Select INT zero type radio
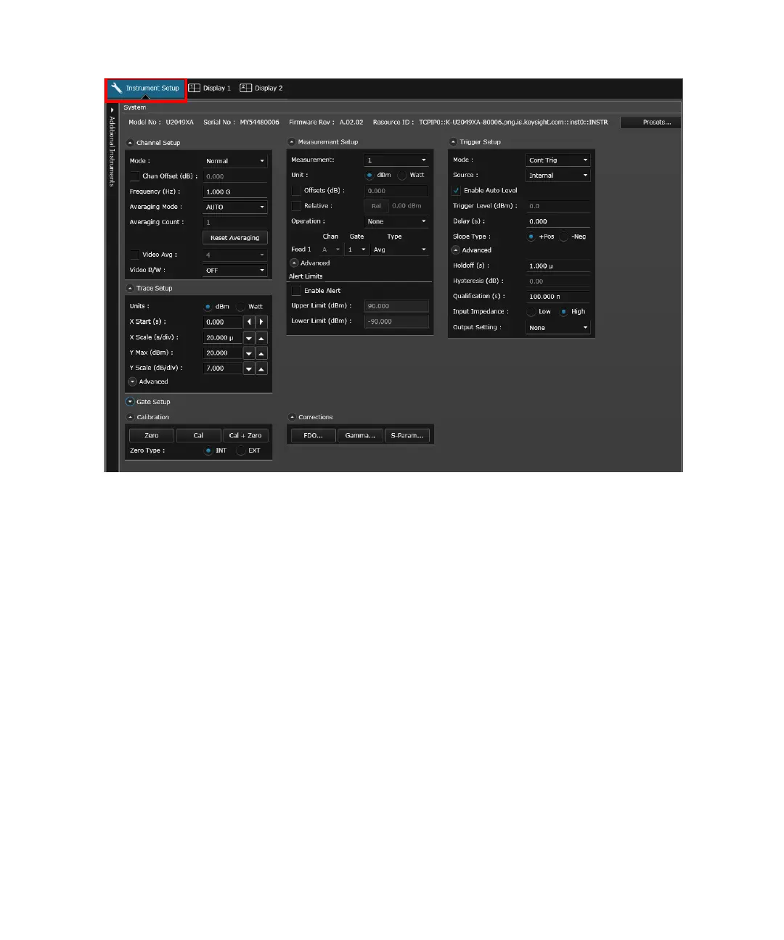The width and height of the screenshot is (784, 940). click(208, 450)
